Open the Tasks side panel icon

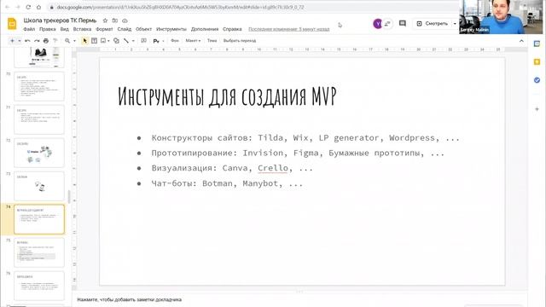pos(537,80)
